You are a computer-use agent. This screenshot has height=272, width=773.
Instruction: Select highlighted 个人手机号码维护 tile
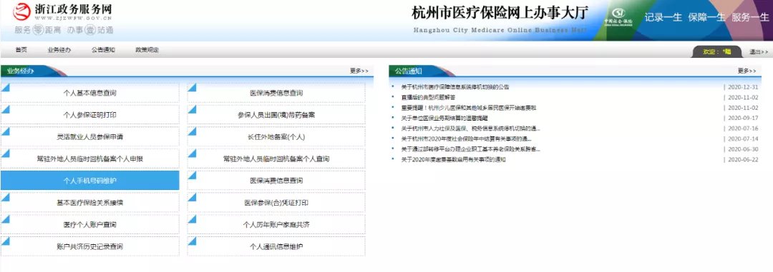pos(90,181)
